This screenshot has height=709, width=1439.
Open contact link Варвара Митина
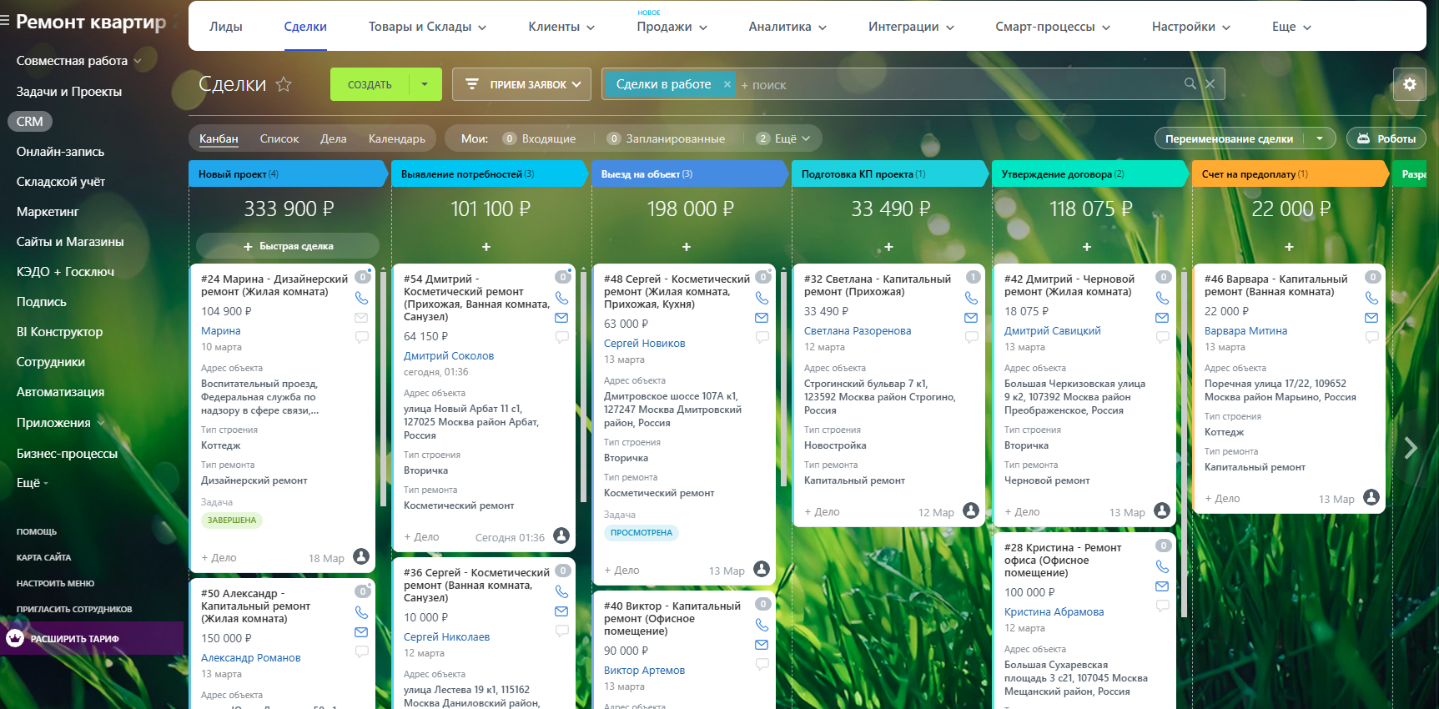(1245, 330)
